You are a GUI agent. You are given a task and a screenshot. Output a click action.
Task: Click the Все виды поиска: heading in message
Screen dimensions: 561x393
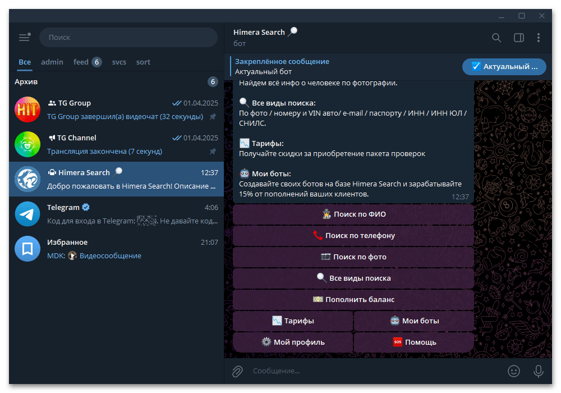[284, 103]
